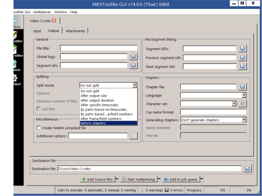
Task: Open the Next segment UID file browser
Action: tap(242, 66)
